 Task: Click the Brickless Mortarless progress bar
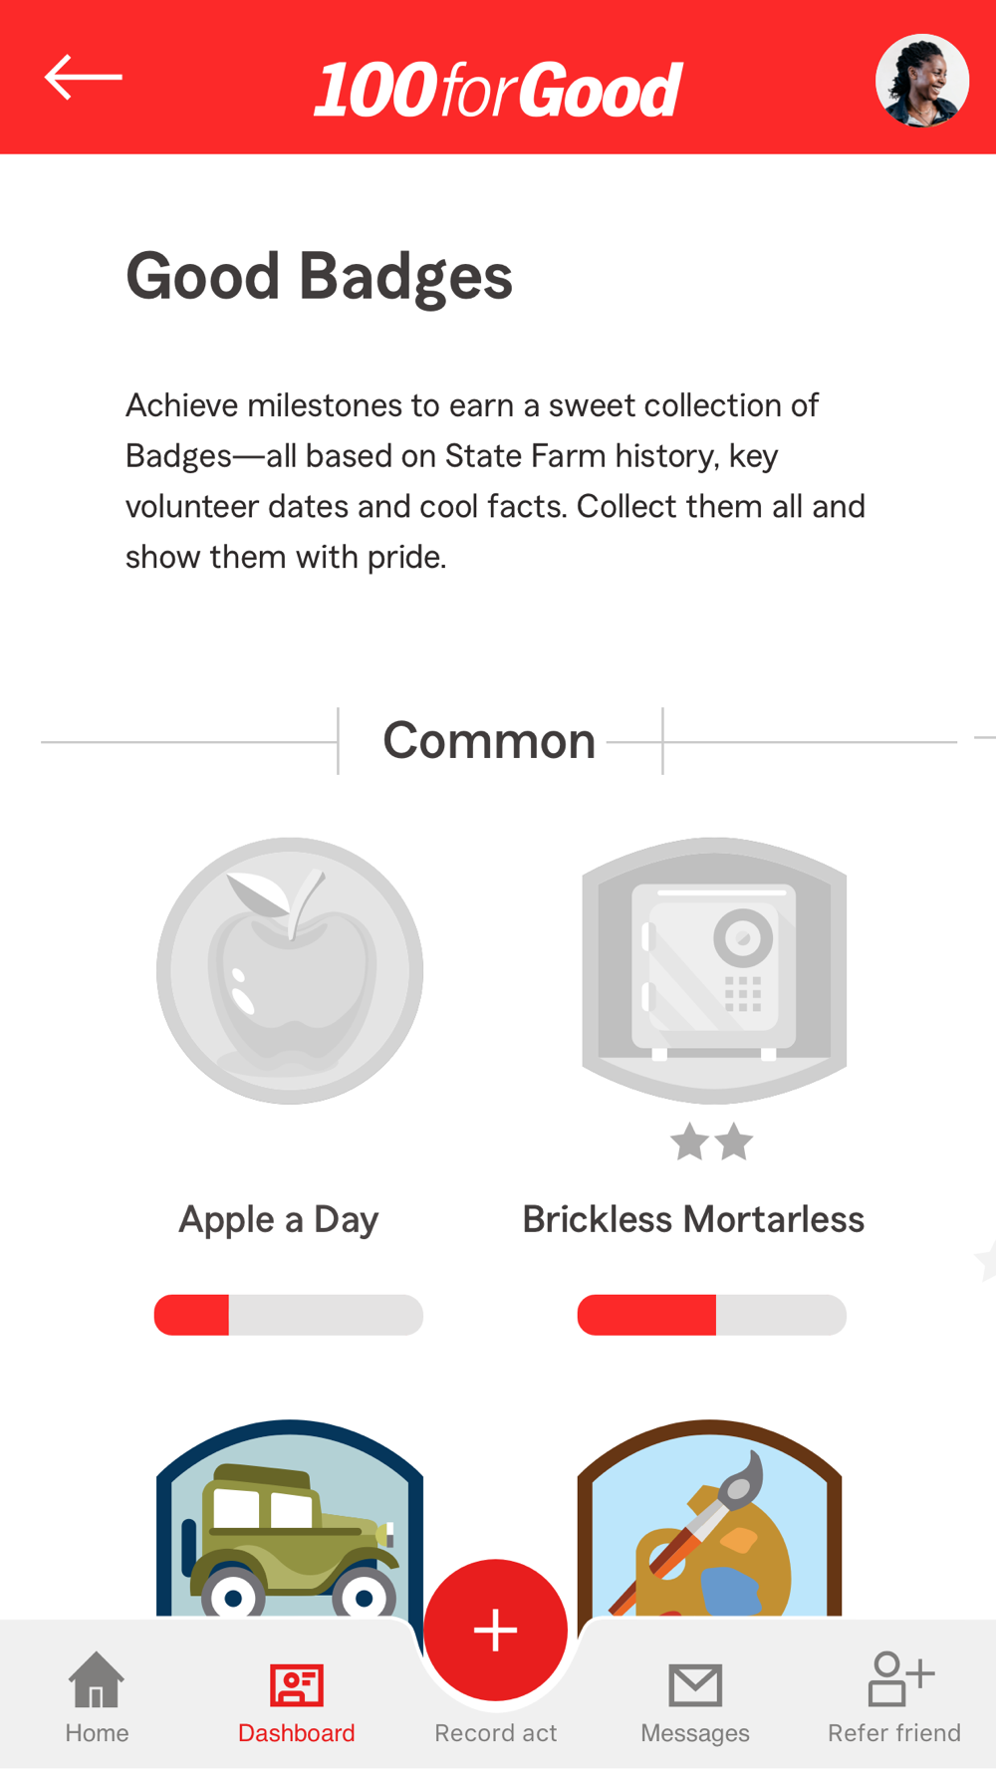click(712, 1315)
